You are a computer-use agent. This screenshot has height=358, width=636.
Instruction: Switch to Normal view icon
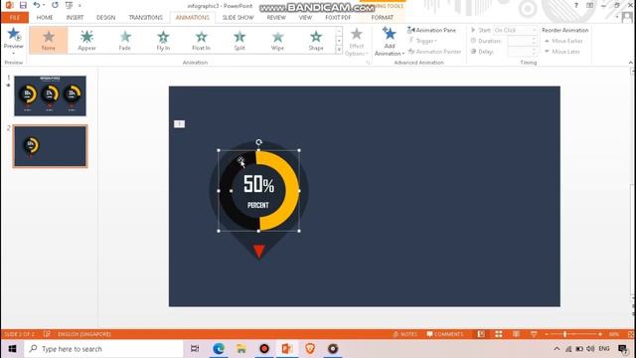point(481,334)
